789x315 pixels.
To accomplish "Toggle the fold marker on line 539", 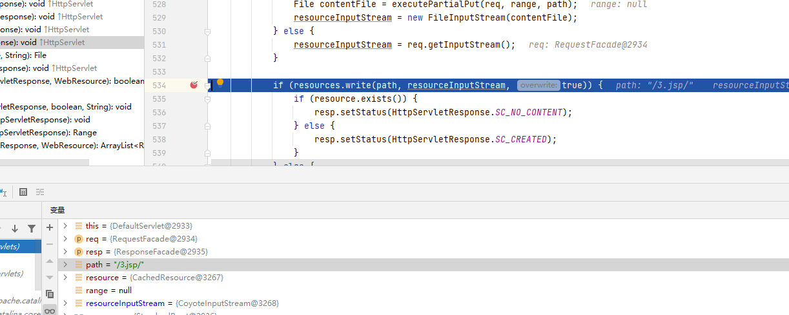I will (208, 153).
